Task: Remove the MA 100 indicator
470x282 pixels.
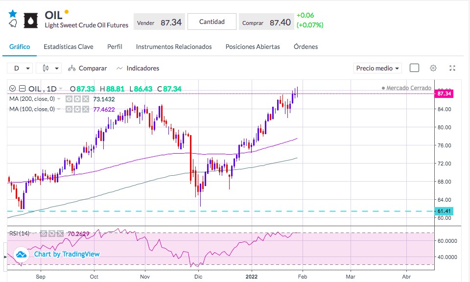Action: pos(86,109)
